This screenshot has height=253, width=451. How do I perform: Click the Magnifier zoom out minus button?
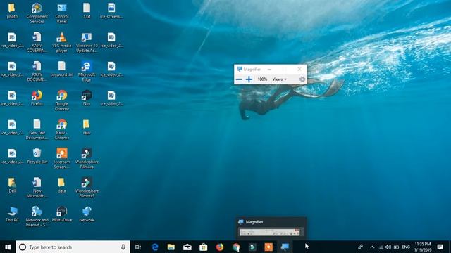click(239, 79)
